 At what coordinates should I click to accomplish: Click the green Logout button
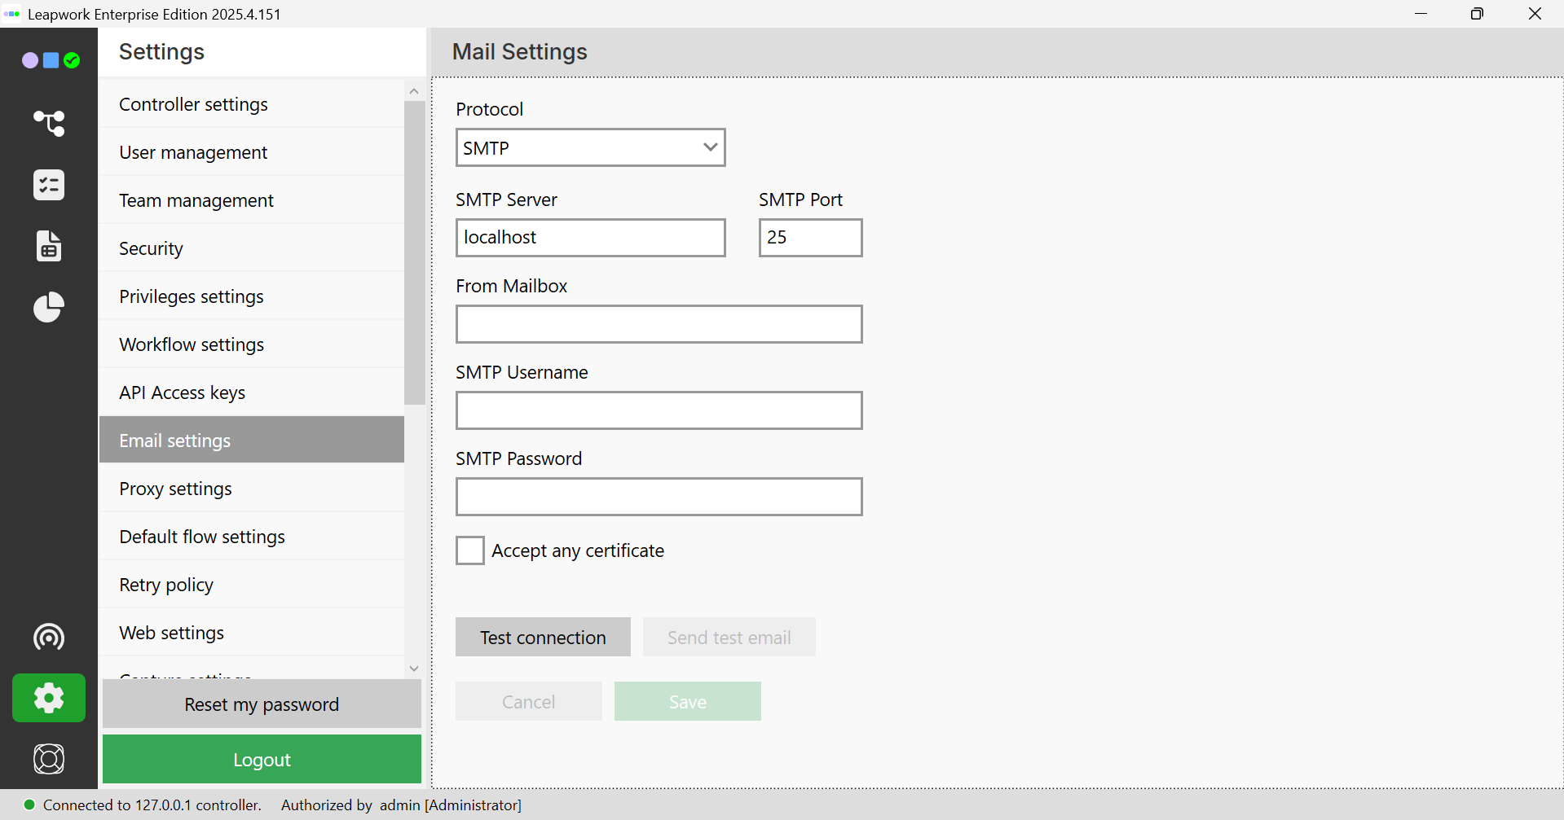pos(262,759)
